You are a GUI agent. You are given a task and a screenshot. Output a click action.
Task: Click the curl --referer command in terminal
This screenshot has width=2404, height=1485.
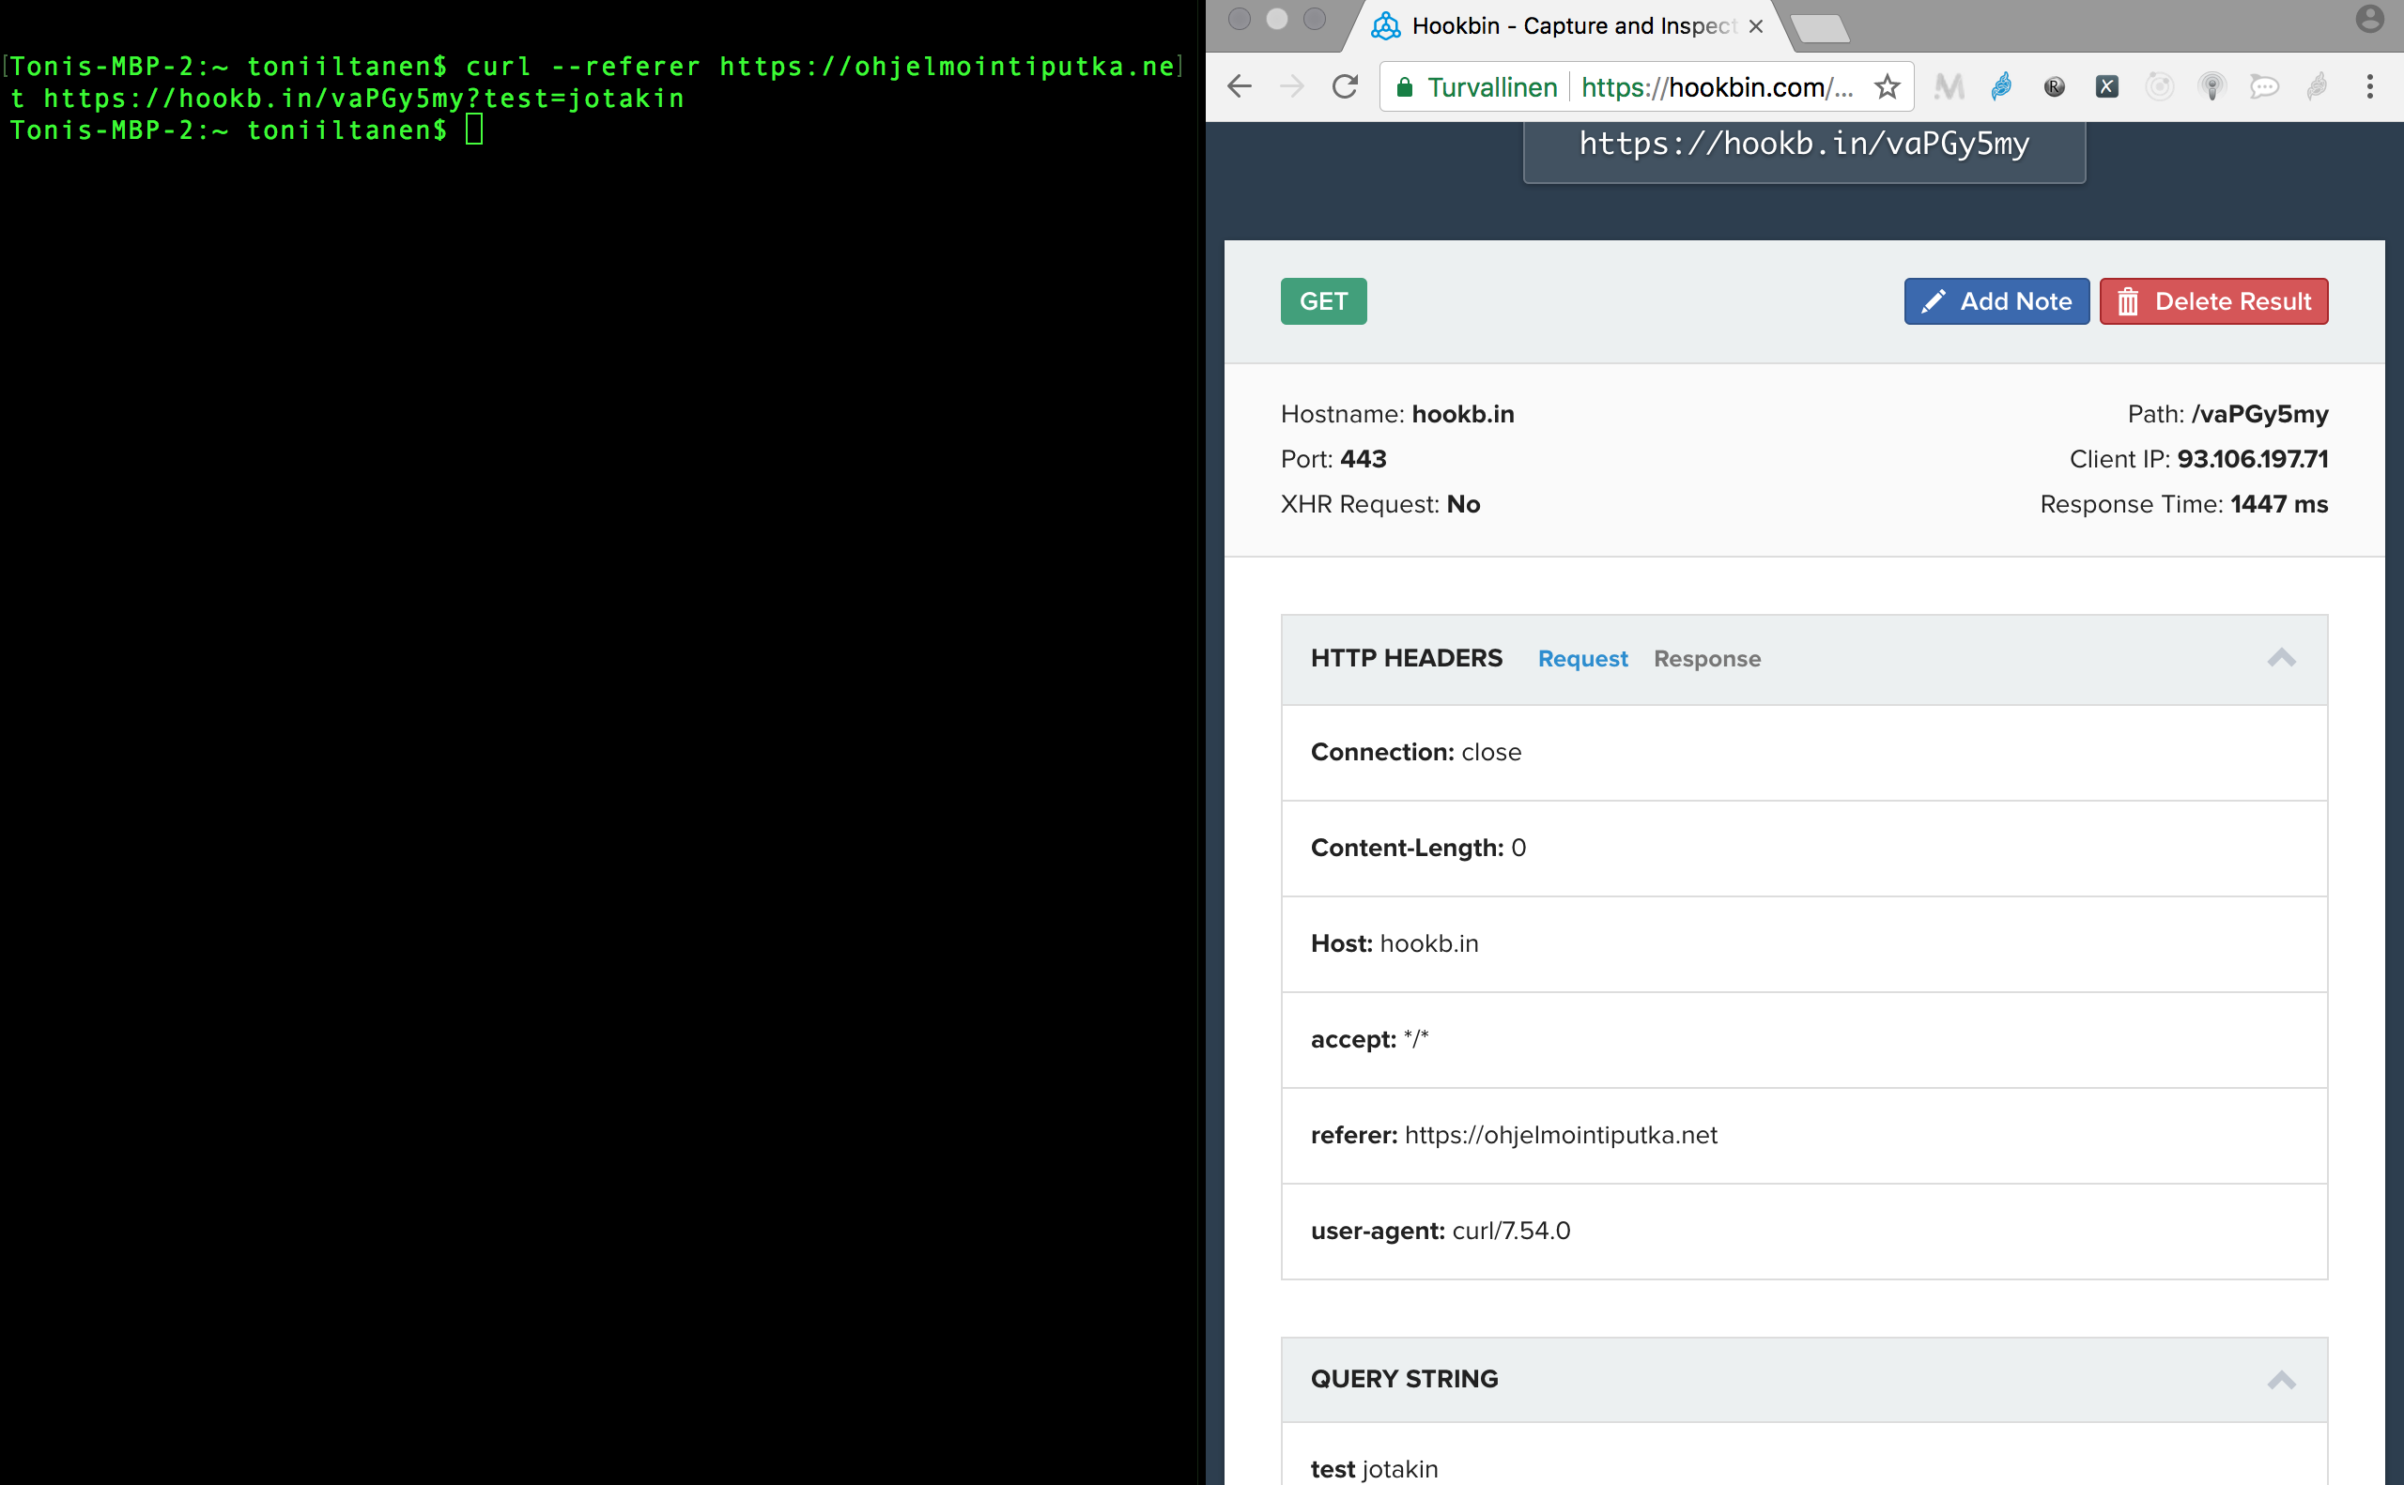[x=581, y=67]
